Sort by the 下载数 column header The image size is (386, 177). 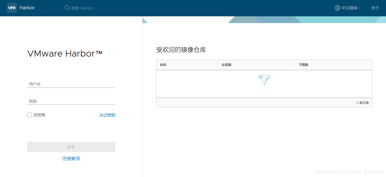(303, 65)
